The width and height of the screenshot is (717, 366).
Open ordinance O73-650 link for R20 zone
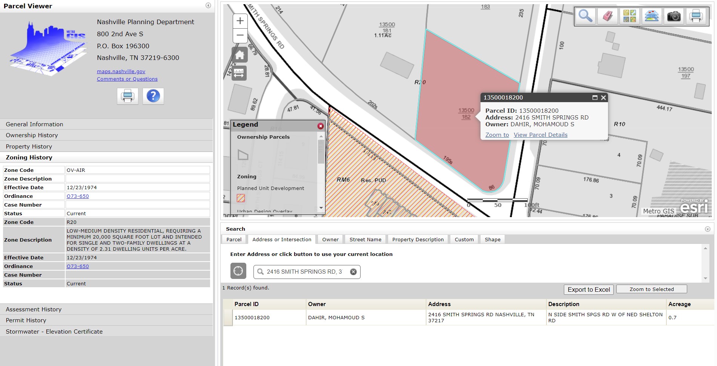coord(78,266)
